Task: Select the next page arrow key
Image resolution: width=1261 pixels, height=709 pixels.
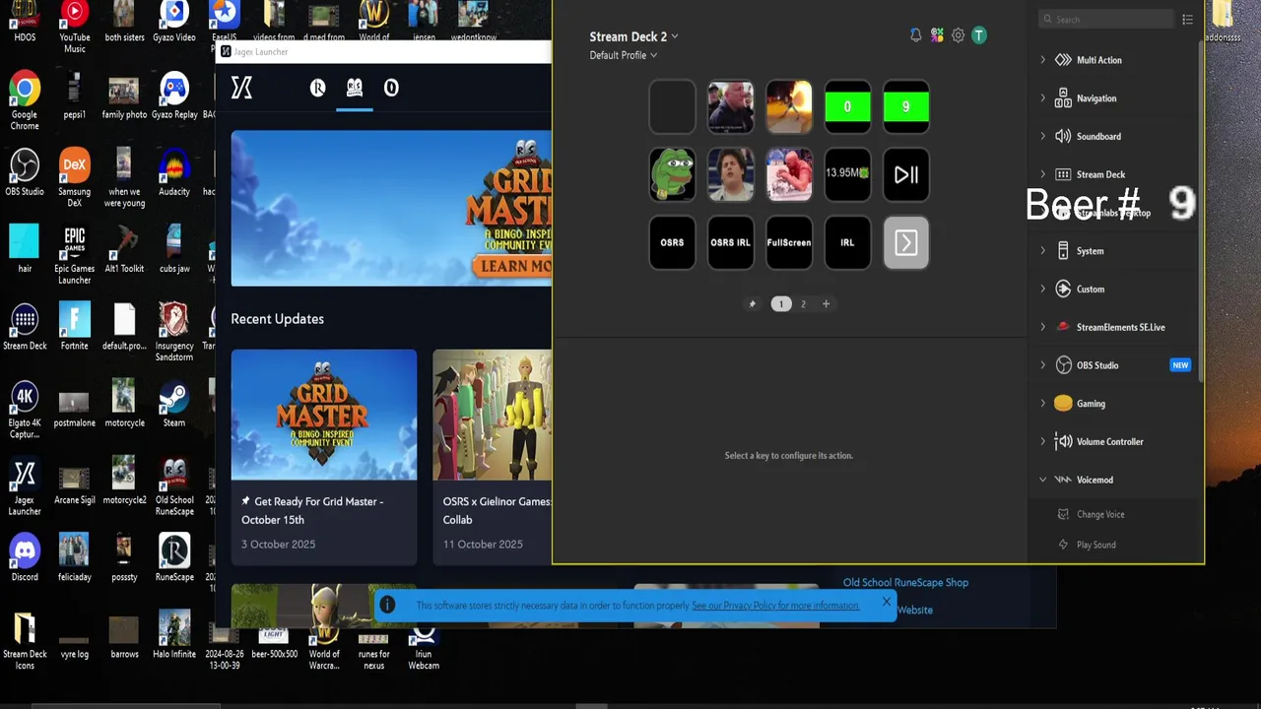Action: (905, 242)
